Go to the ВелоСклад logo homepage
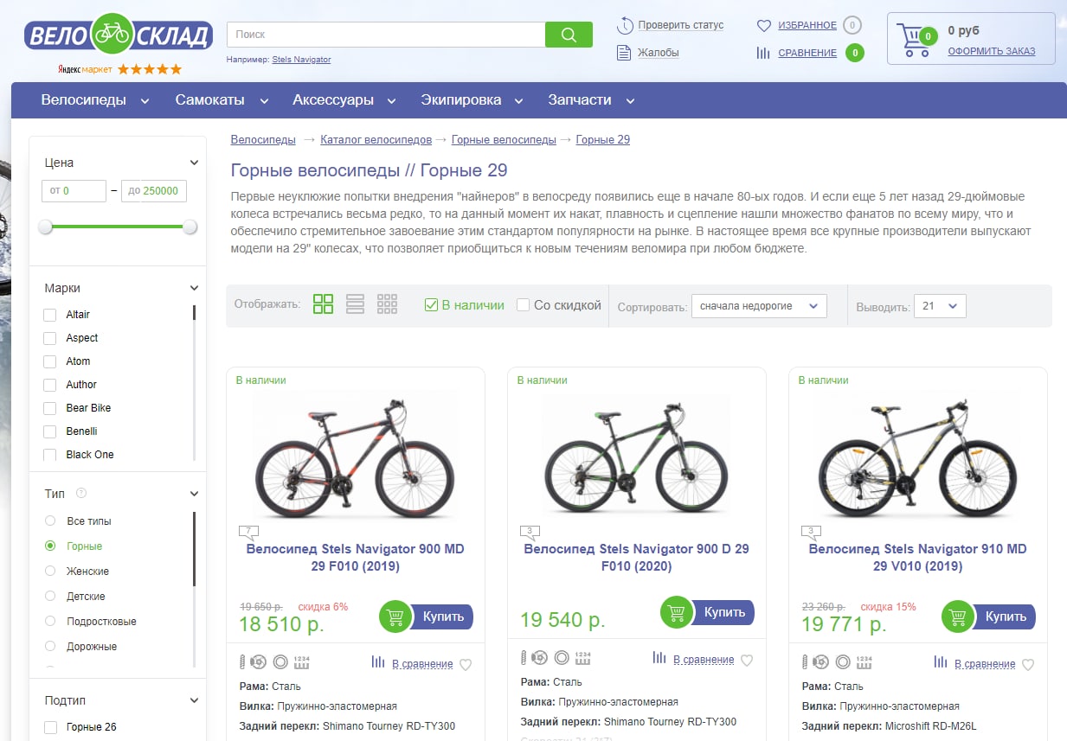The height and width of the screenshot is (741, 1067). [x=119, y=35]
